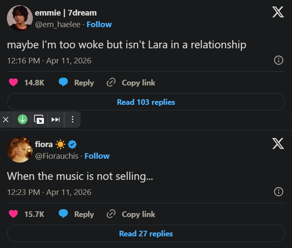This screenshot has width=292, height=248.
Task: Like emmie's tweet with heart icon
Action: click(13, 82)
